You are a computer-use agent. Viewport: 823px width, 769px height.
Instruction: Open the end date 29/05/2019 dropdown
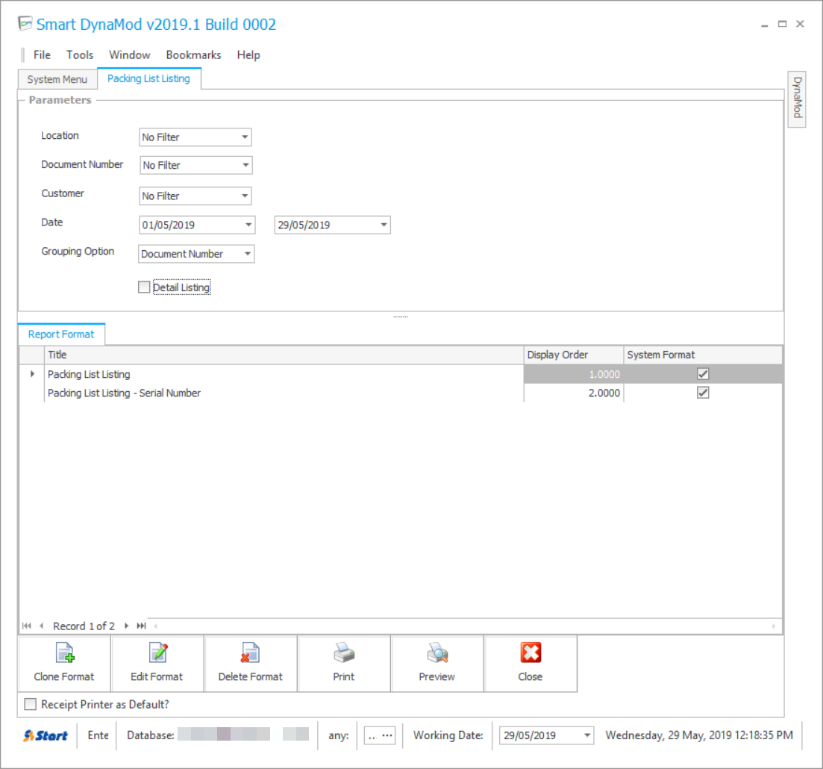384,225
